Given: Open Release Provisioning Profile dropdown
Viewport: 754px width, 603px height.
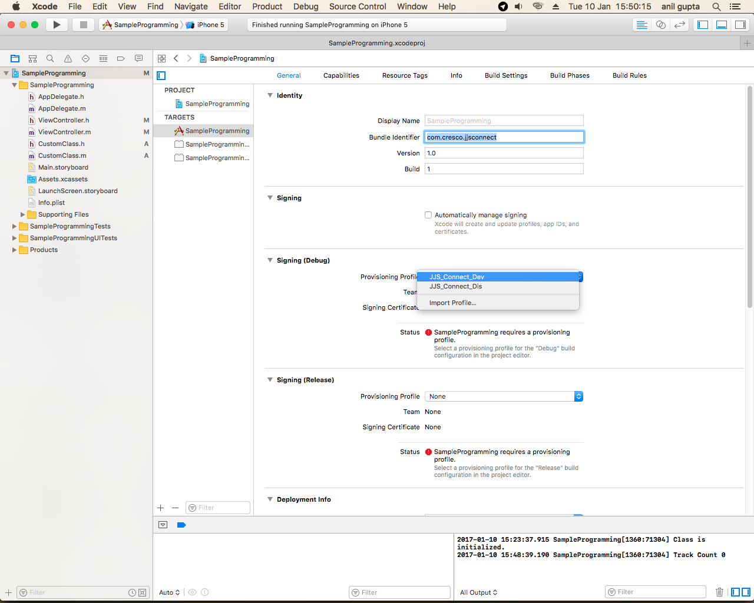Looking at the screenshot, I should click(504, 396).
